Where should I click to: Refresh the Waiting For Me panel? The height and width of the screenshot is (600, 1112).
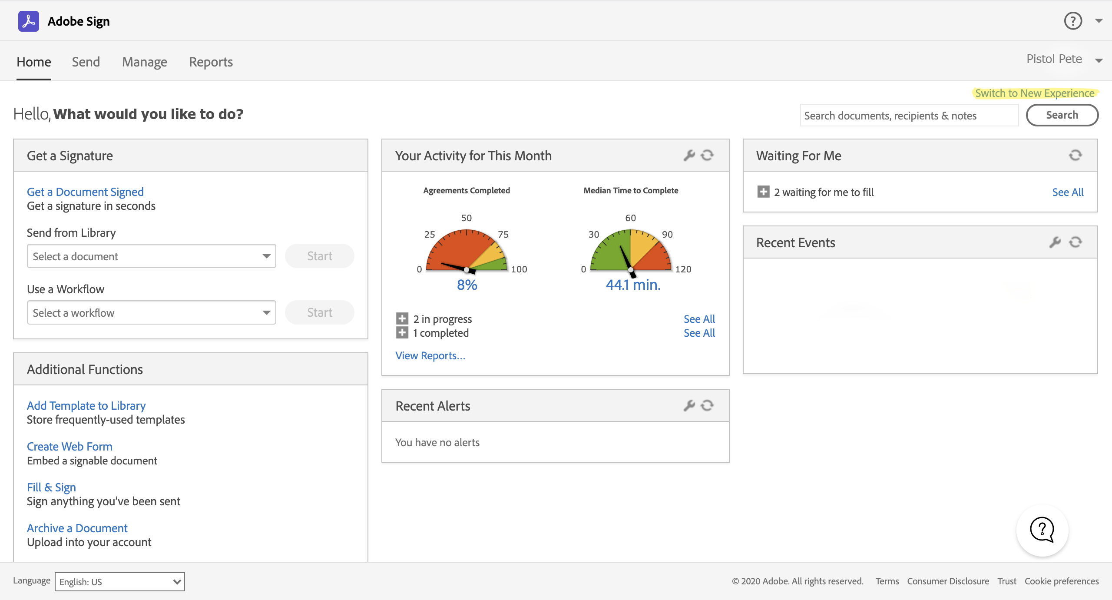click(1076, 155)
